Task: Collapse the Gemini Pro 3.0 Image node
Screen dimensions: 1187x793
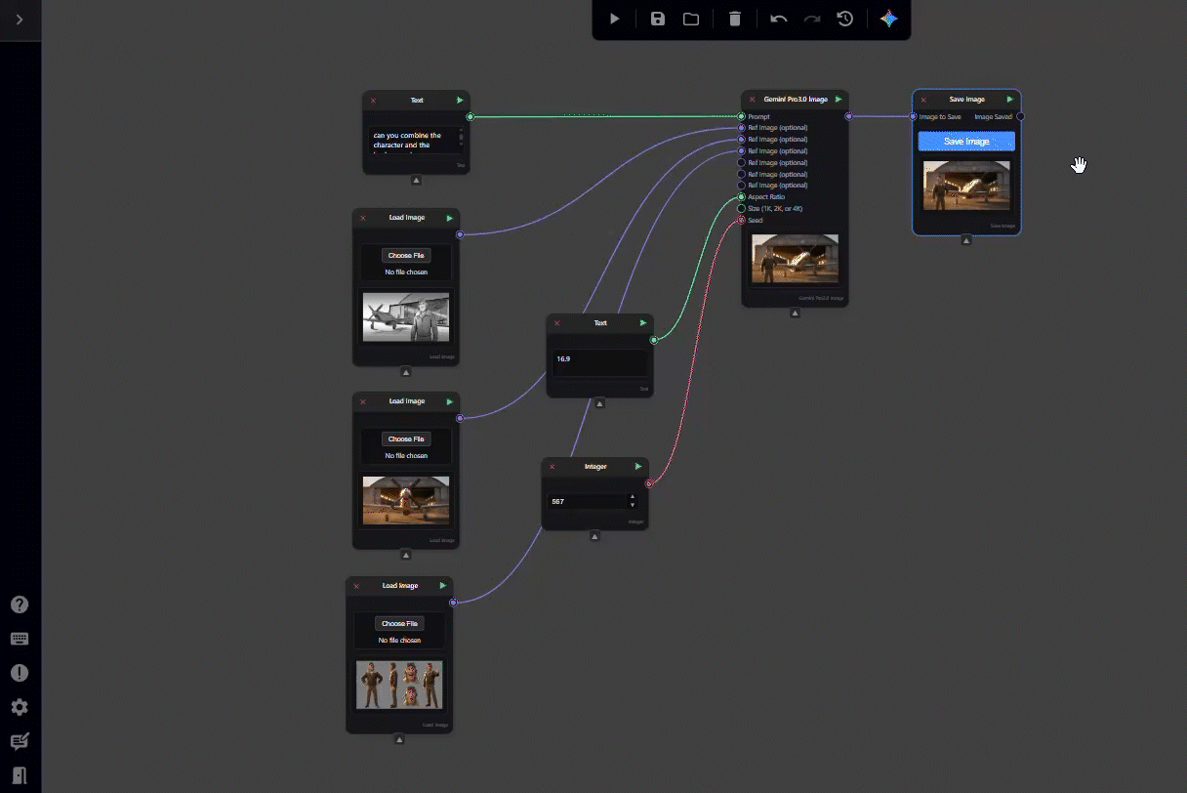Action: coord(795,313)
